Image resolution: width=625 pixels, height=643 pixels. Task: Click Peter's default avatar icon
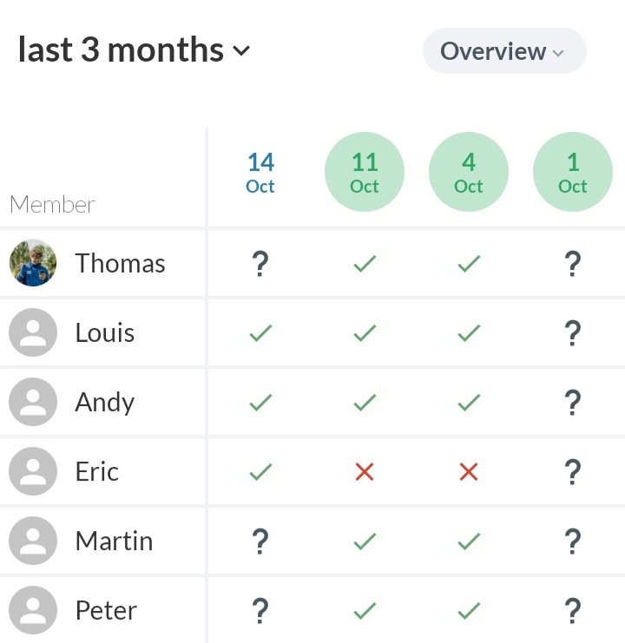pyautogui.click(x=33, y=610)
